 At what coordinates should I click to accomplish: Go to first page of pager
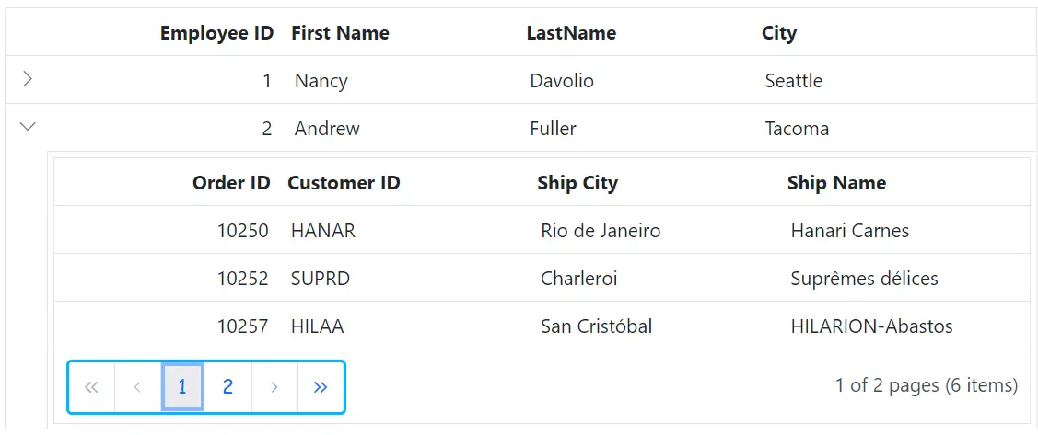(x=91, y=387)
